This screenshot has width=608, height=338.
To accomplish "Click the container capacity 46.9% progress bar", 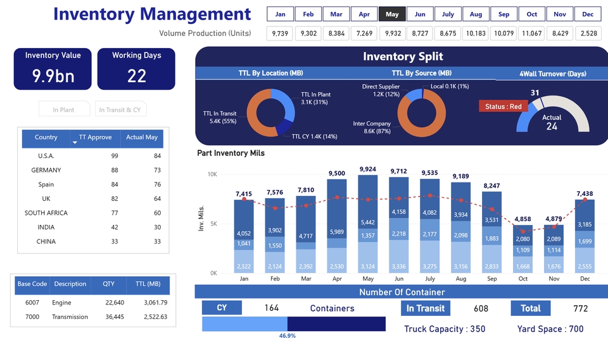I will coord(293,324).
